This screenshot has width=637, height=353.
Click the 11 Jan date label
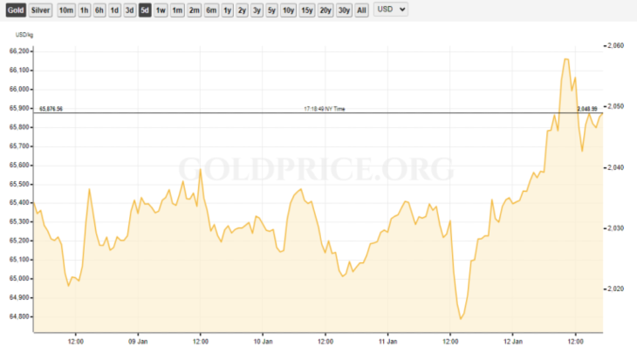[387, 342]
